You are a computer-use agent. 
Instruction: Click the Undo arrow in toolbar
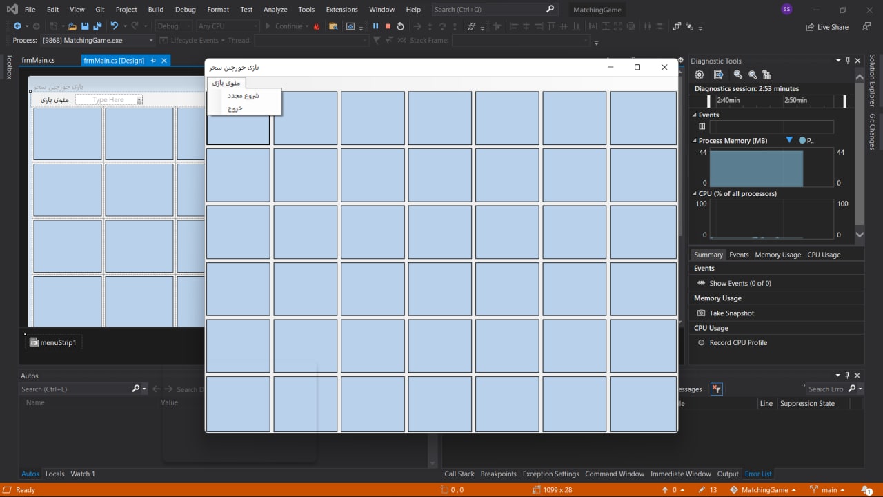click(x=115, y=26)
